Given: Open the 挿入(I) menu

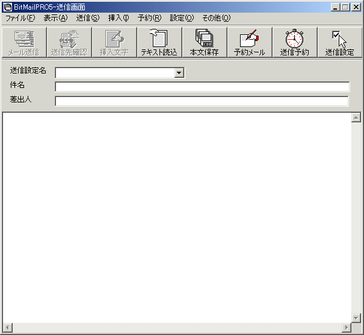Looking at the screenshot, I should (x=119, y=18).
